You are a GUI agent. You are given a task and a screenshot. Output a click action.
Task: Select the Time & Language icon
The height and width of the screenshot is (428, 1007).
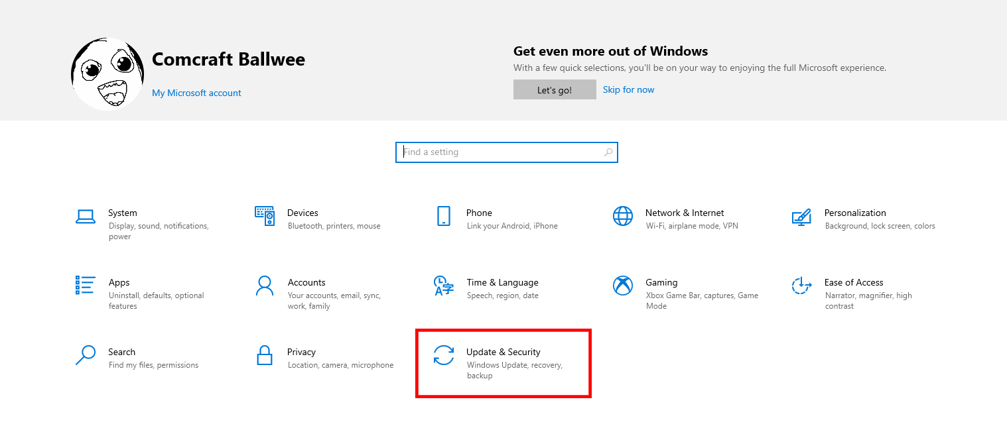pyautogui.click(x=444, y=286)
